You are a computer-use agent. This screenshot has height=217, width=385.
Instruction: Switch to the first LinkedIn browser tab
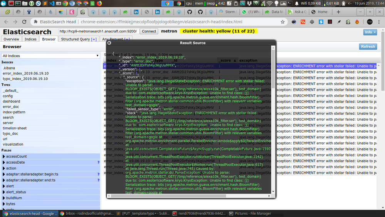click(136, 12)
